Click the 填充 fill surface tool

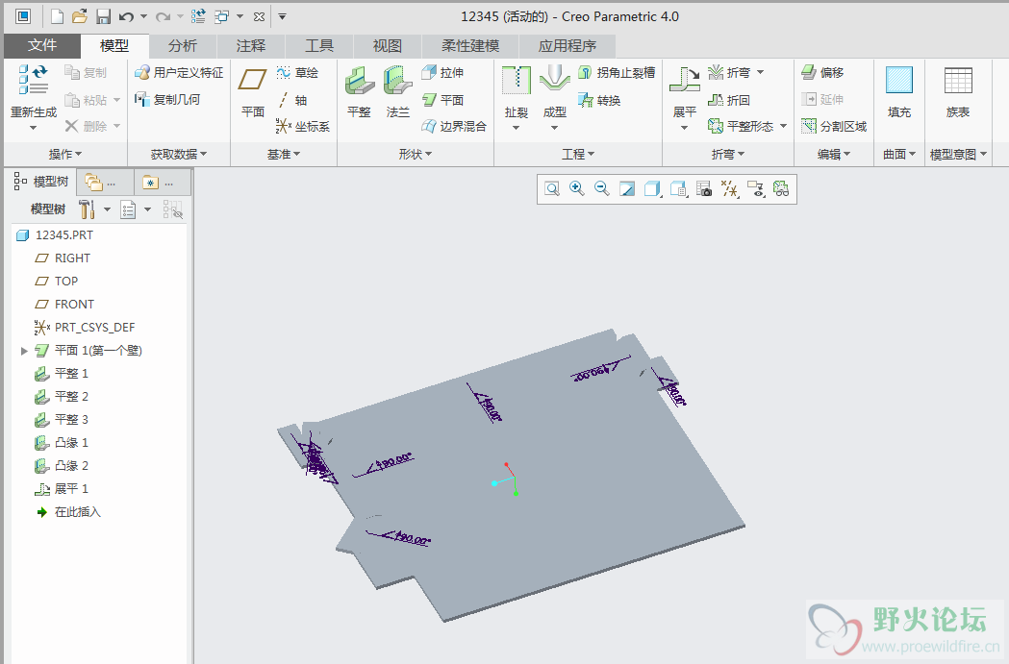[x=899, y=92]
